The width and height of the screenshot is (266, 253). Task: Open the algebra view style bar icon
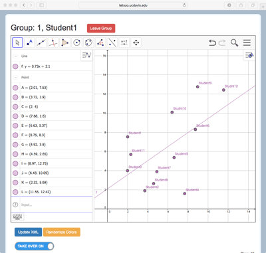[86, 55]
